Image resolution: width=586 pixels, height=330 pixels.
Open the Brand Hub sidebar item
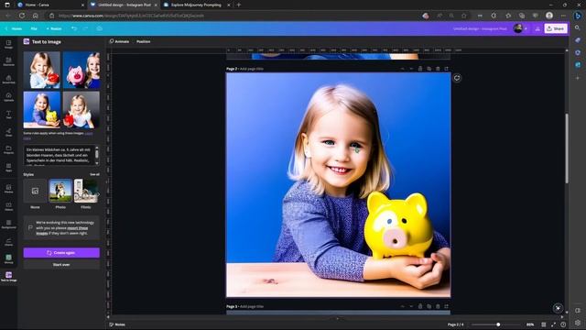8,80
